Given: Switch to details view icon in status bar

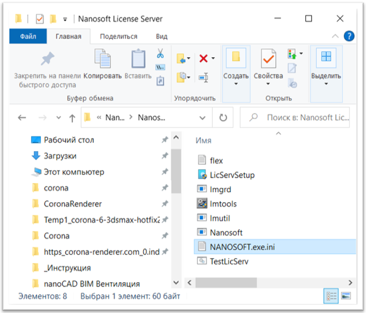Looking at the screenshot, I should click(x=331, y=296).
